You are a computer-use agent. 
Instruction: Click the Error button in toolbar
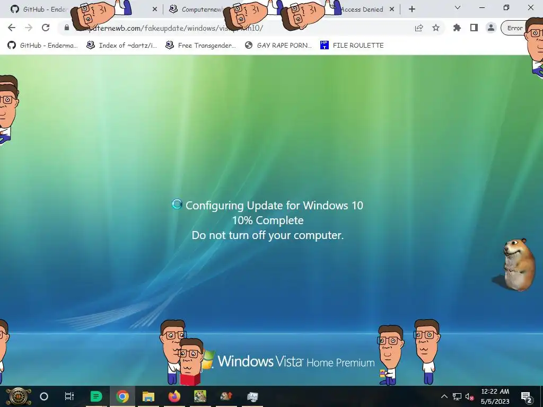tap(514, 28)
